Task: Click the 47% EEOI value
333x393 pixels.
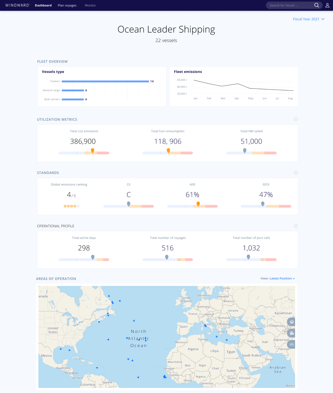Action: 266,195
